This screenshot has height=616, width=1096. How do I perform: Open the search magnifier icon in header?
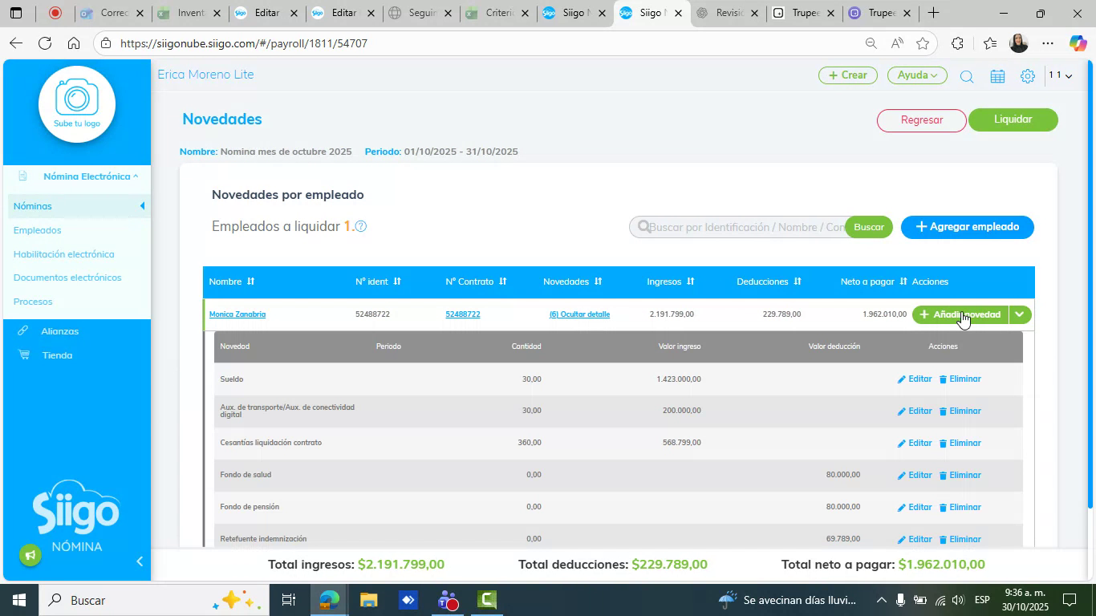click(x=967, y=76)
